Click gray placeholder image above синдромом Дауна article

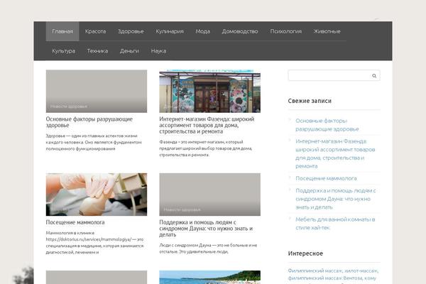coord(209,195)
